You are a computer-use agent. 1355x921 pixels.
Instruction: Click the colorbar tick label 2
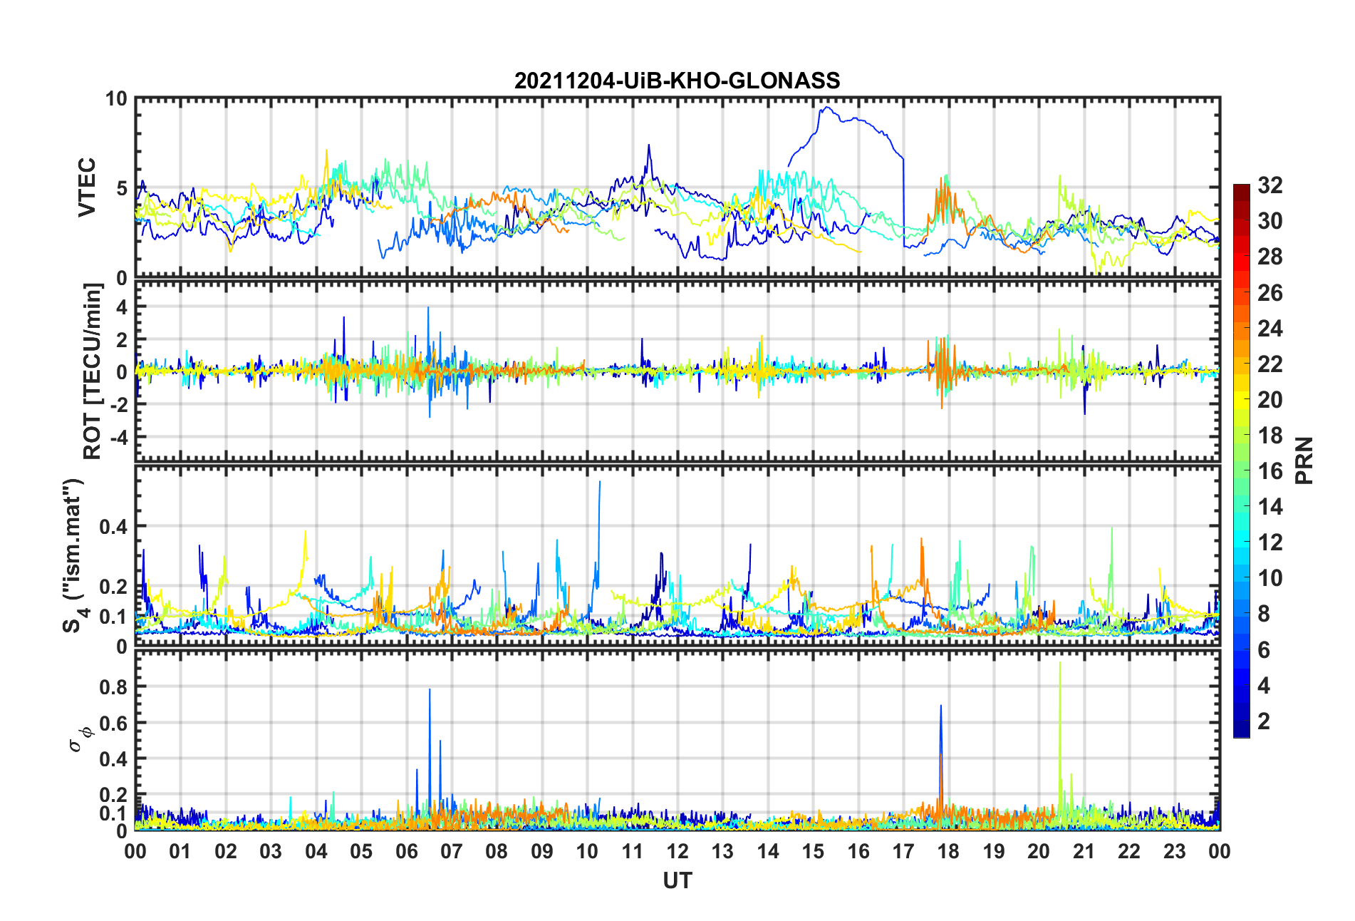tap(1264, 721)
